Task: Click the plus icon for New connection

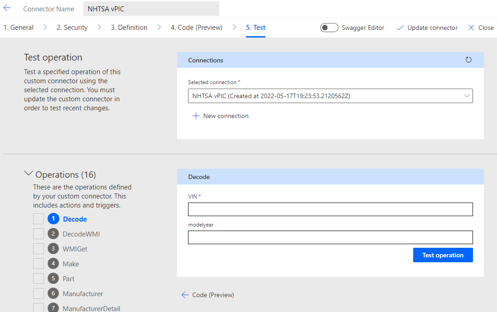Action: tap(196, 116)
